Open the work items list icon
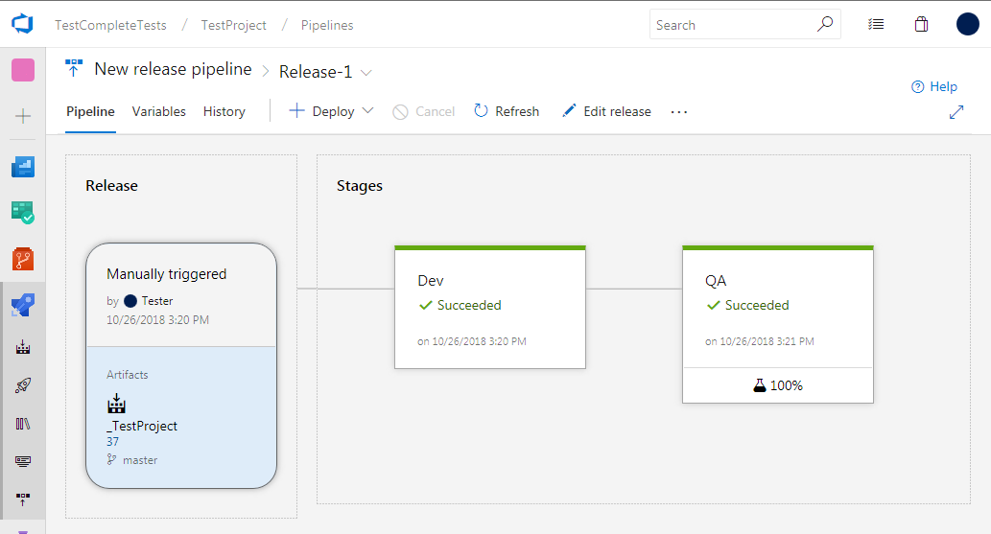Image resolution: width=991 pixels, height=534 pixels. pyautogui.click(x=876, y=25)
